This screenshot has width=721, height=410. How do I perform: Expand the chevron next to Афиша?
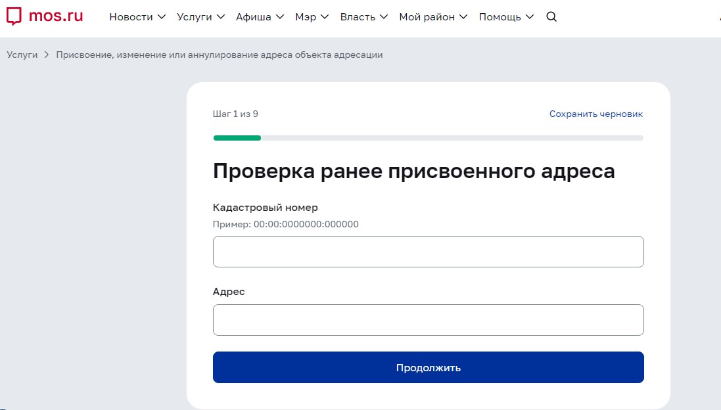pos(280,17)
